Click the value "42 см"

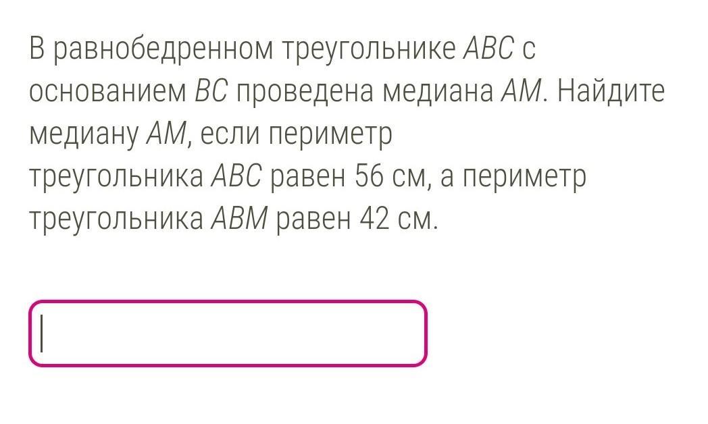[396, 219]
